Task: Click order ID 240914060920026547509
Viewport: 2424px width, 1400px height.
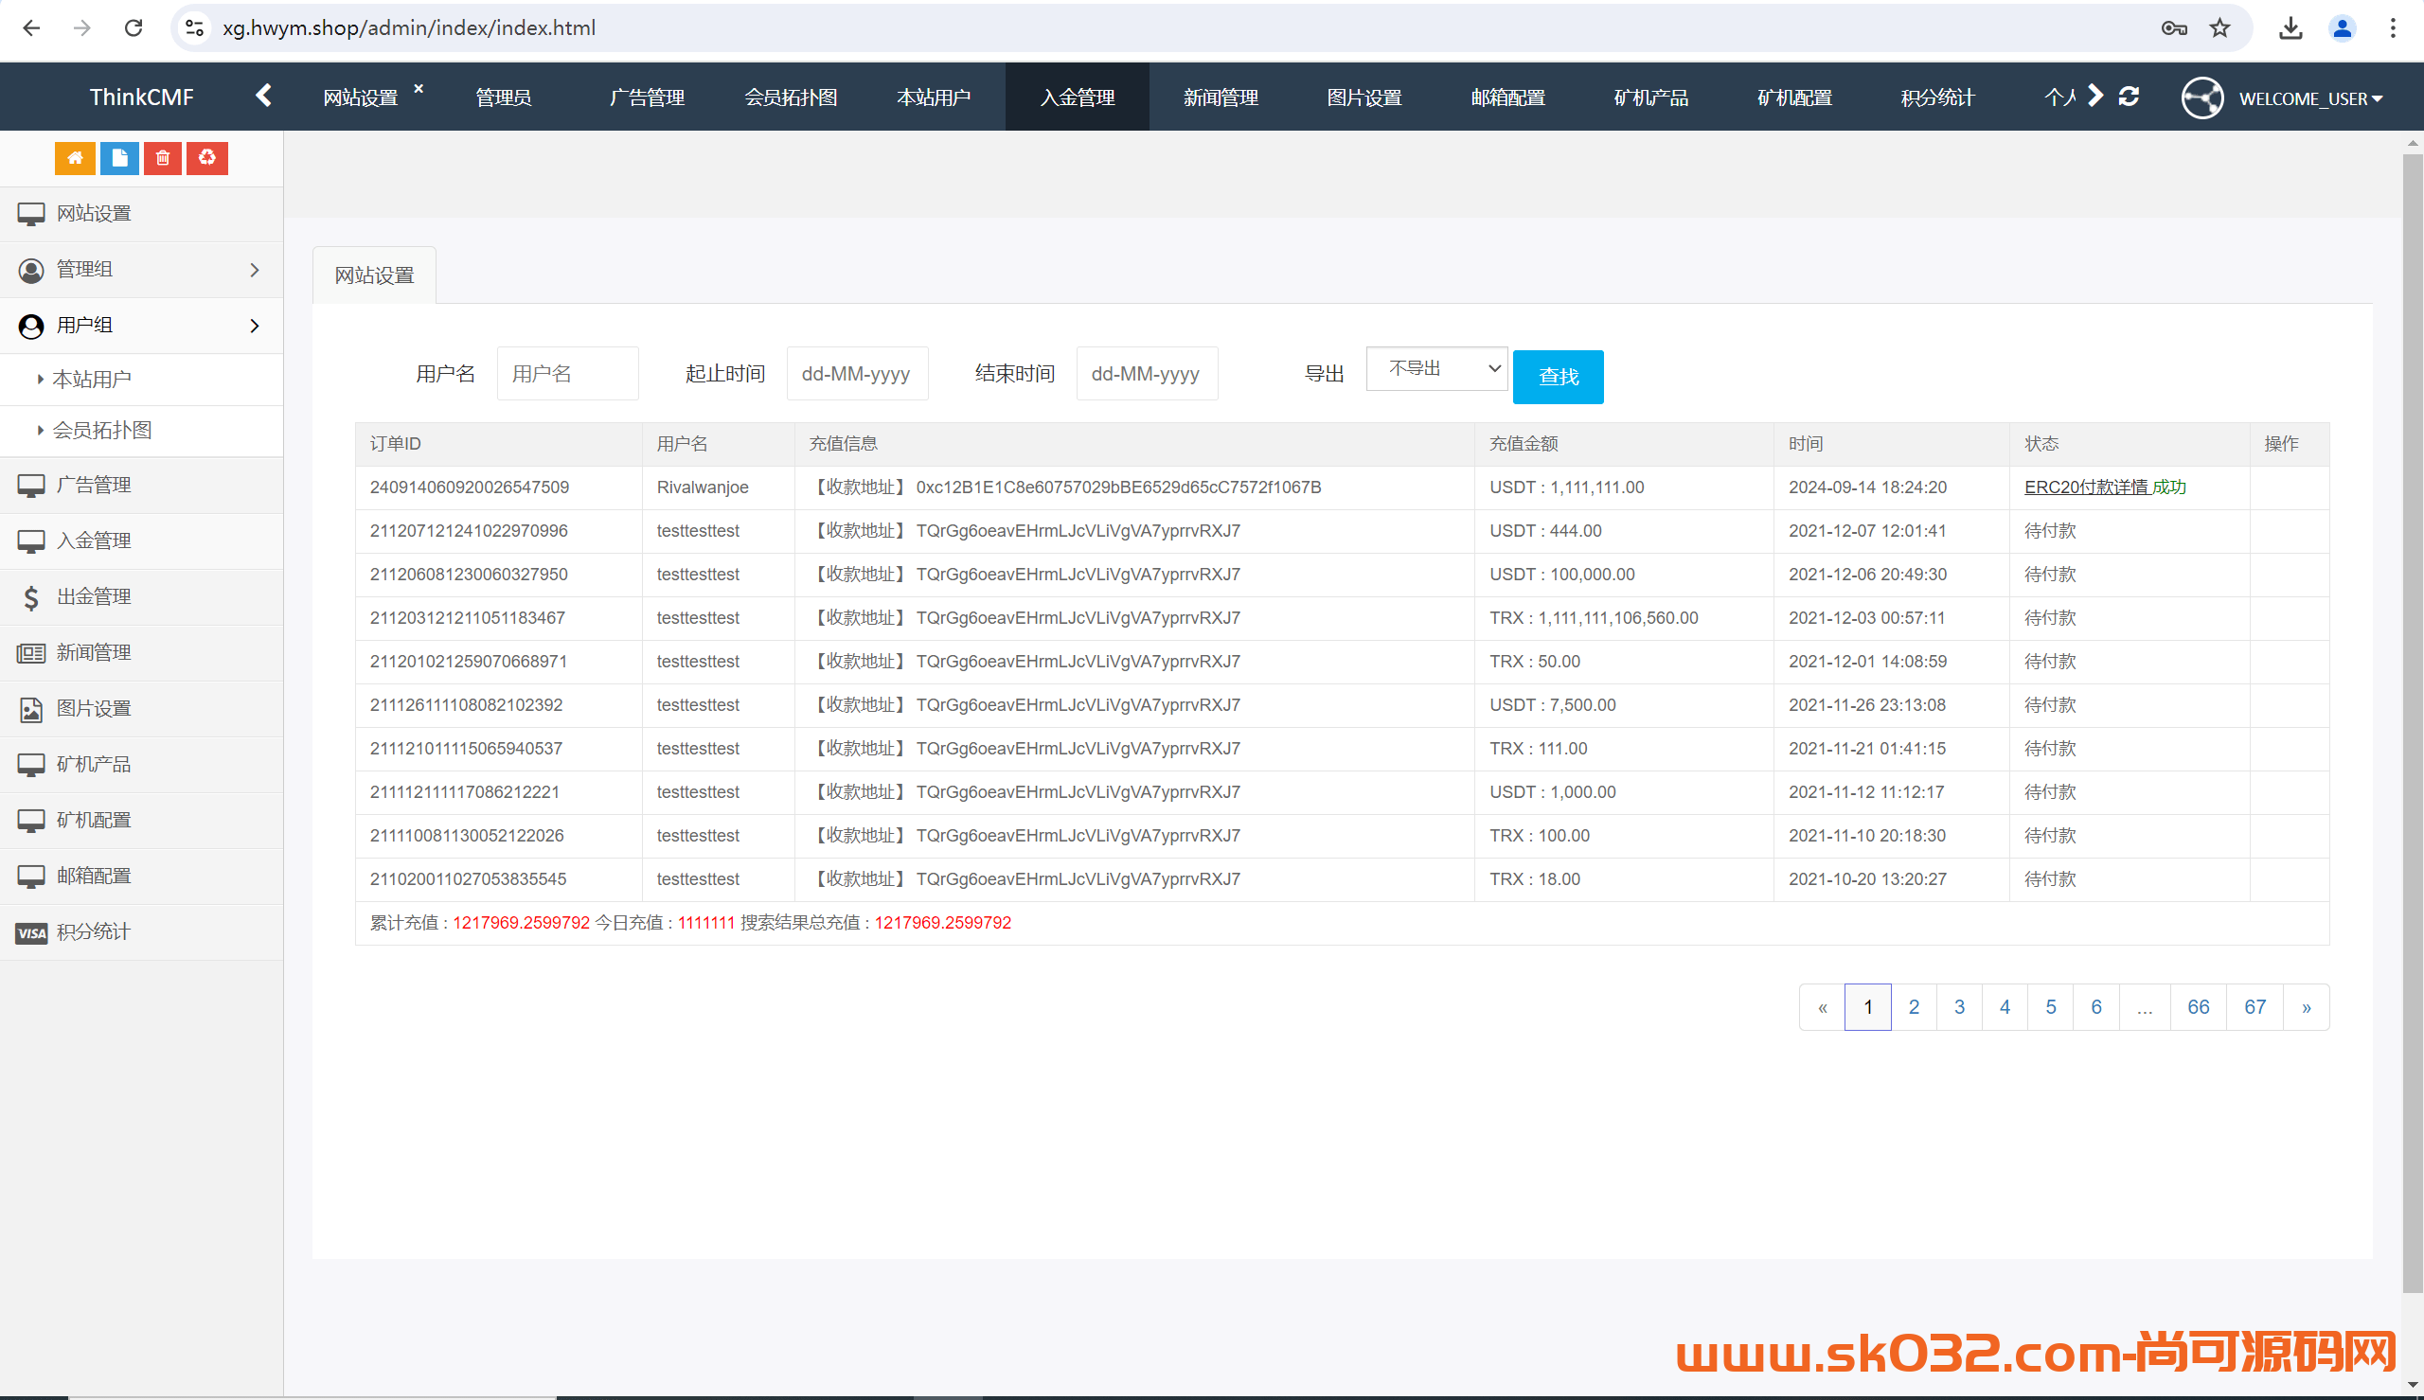Action: 470,487
